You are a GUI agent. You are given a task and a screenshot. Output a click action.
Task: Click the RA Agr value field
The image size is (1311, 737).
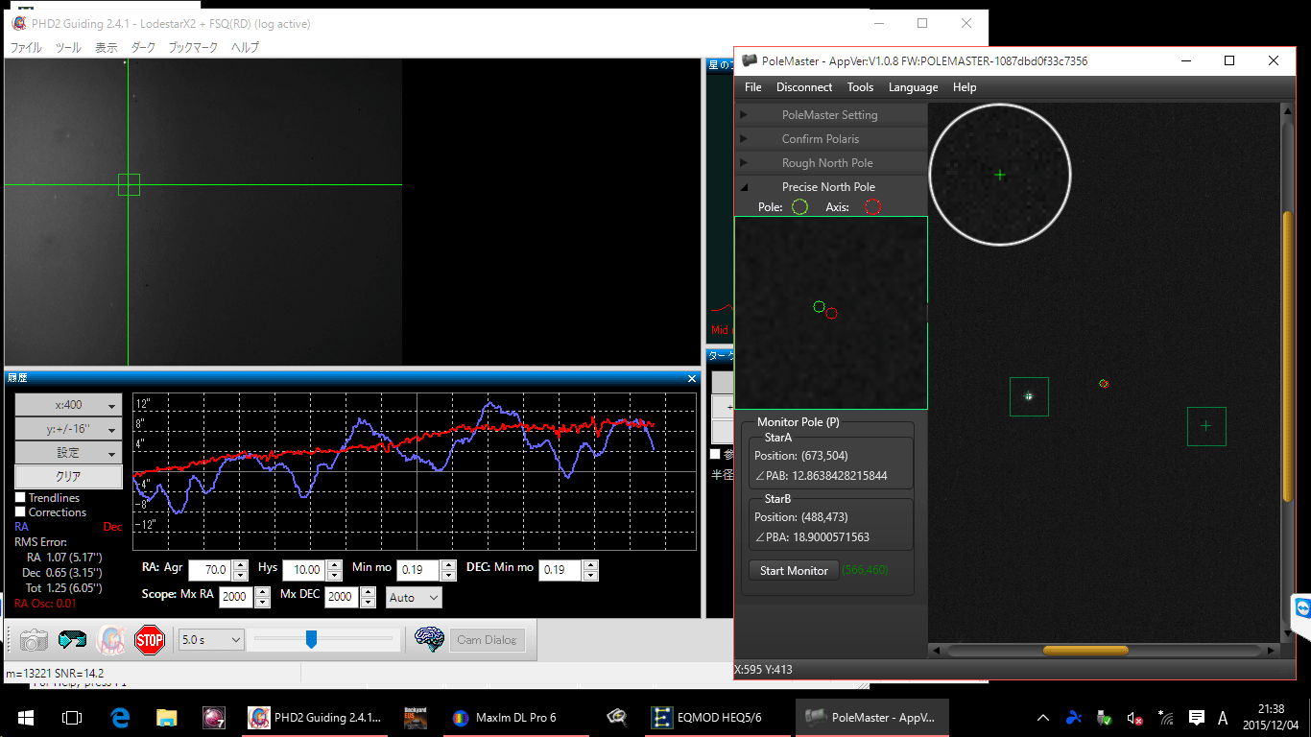coord(210,570)
